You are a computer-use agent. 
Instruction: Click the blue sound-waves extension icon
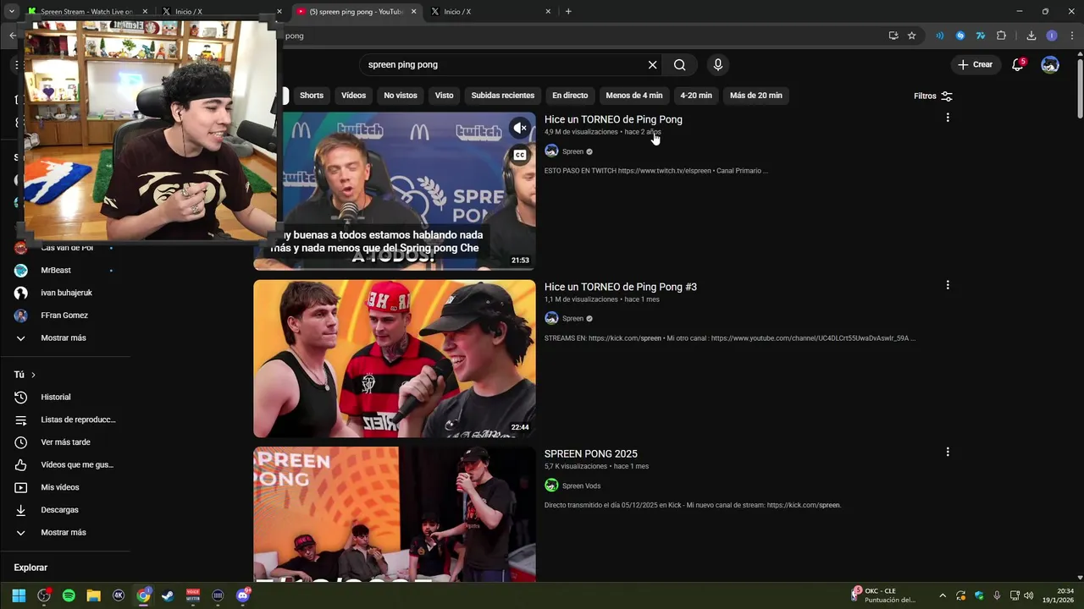[x=939, y=36]
